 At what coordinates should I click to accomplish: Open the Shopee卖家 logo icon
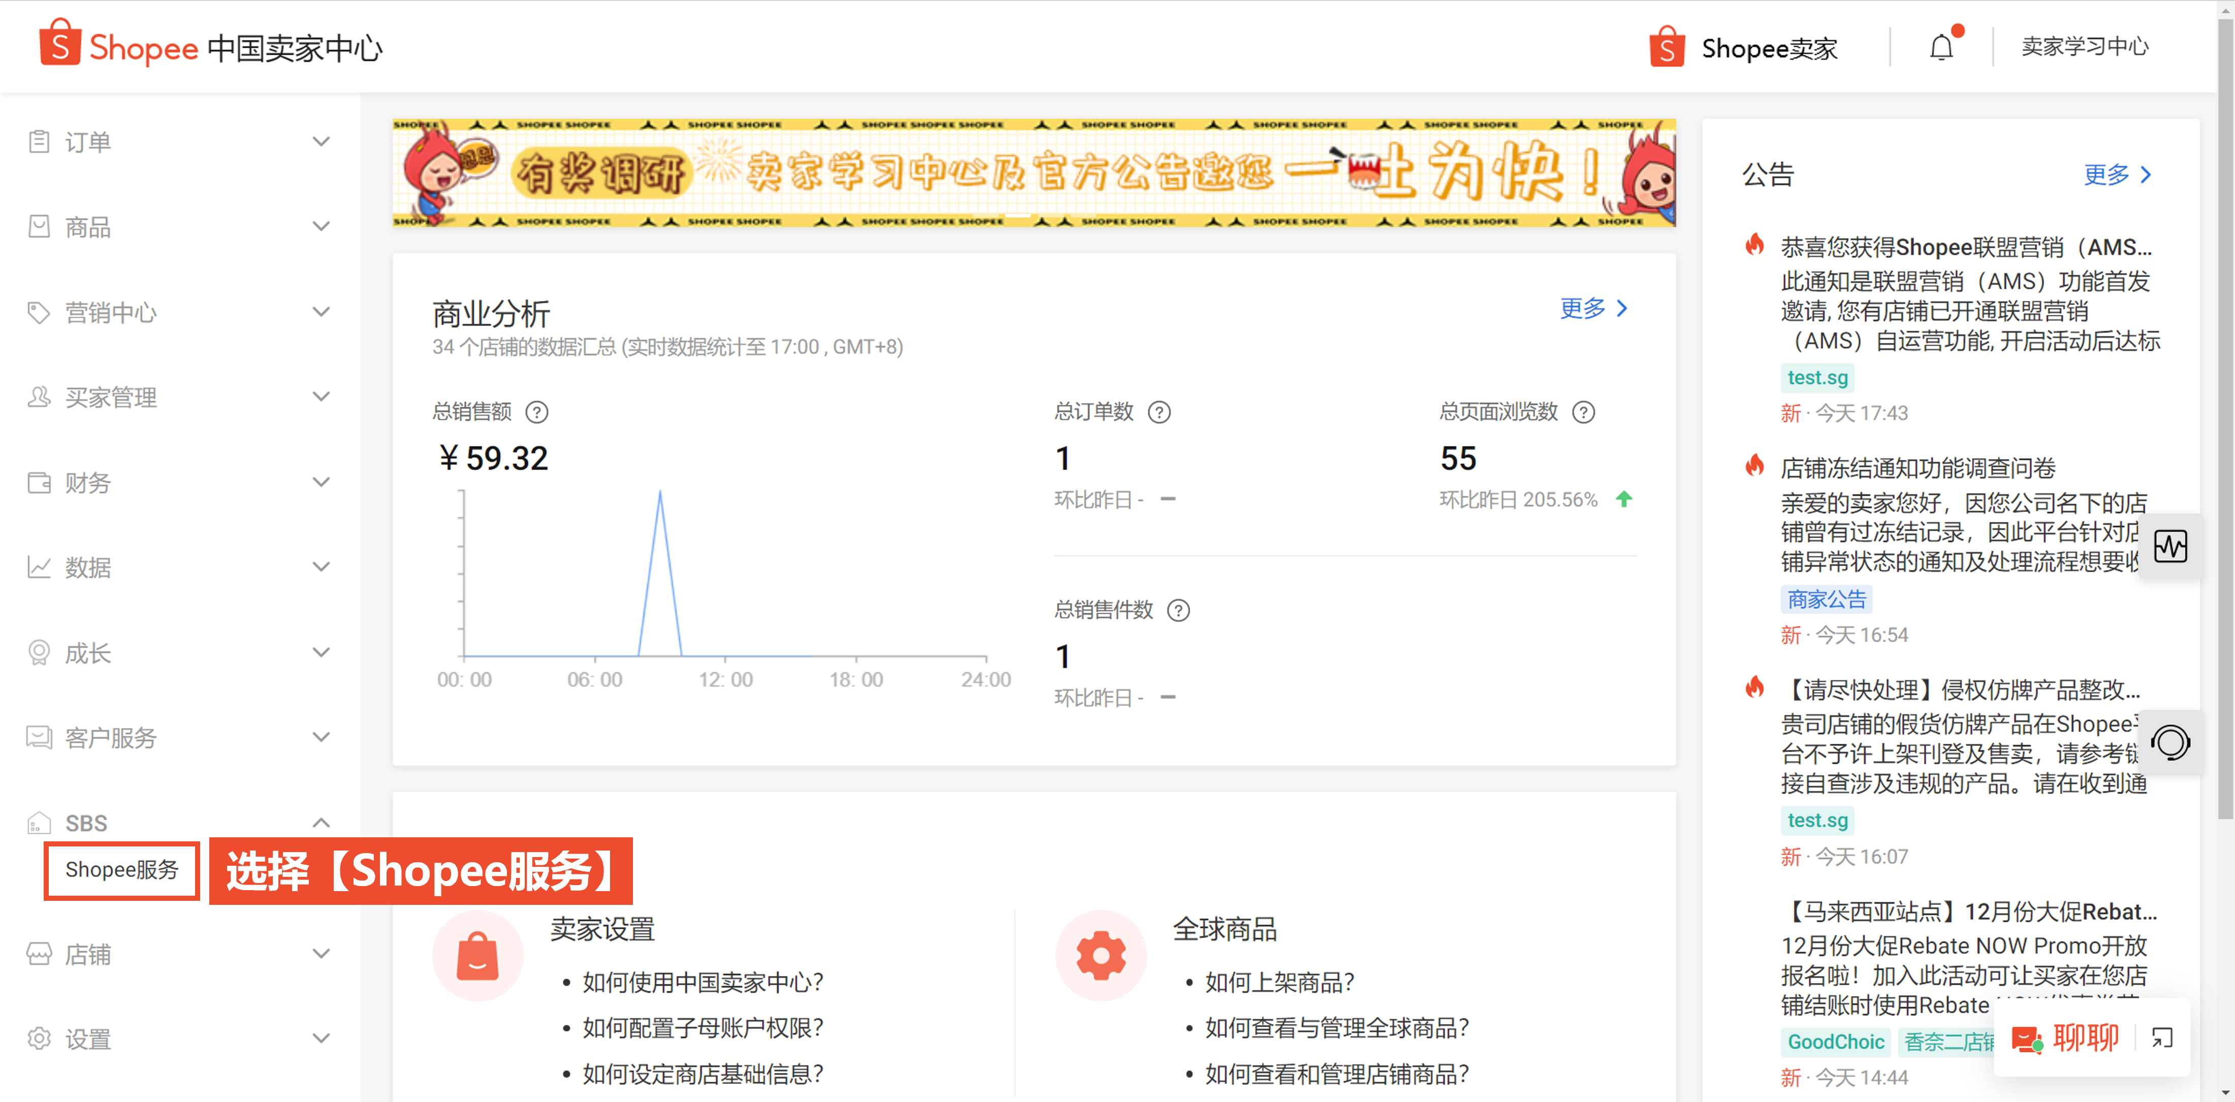coord(1666,47)
